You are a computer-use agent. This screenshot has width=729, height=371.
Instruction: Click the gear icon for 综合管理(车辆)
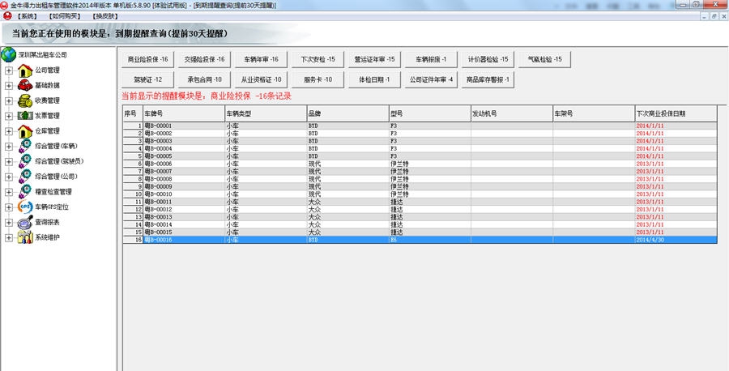click(25, 146)
